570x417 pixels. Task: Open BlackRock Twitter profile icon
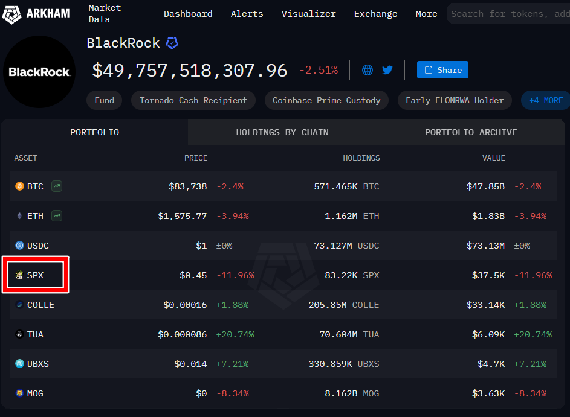point(387,70)
